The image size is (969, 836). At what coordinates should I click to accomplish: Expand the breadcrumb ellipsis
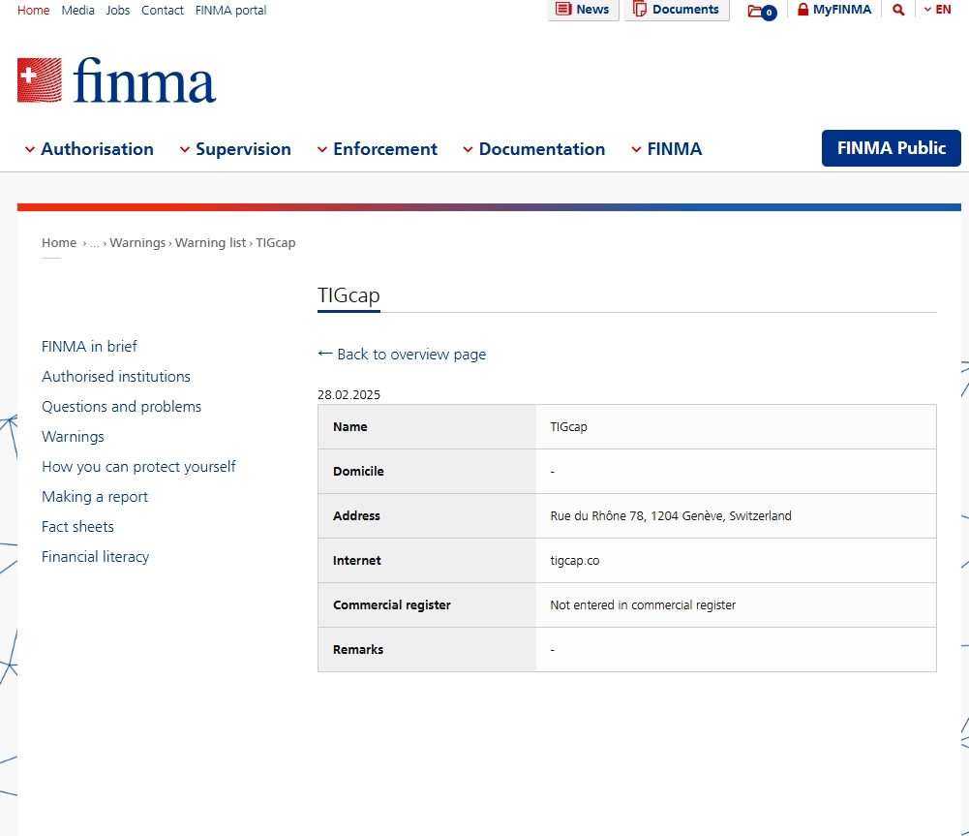(x=95, y=243)
